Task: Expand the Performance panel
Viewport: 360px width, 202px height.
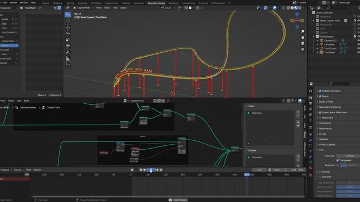Action: click(x=325, y=128)
